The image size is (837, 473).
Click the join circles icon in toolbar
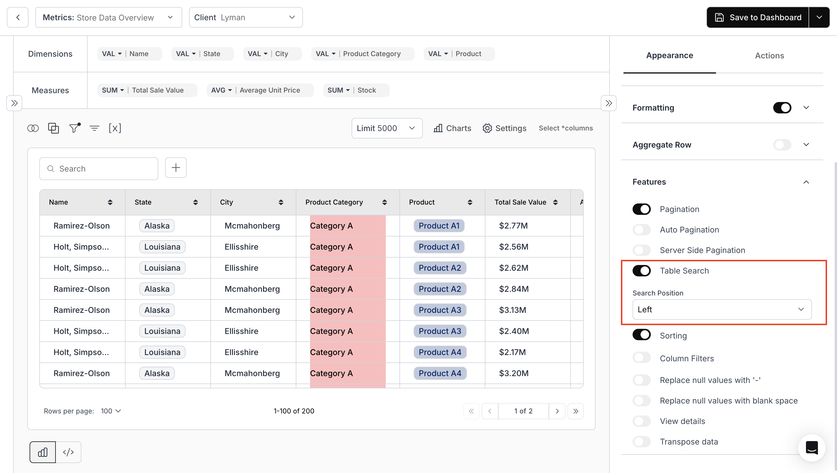pyautogui.click(x=33, y=128)
